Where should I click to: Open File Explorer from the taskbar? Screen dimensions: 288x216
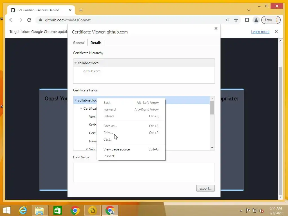coord(39,210)
